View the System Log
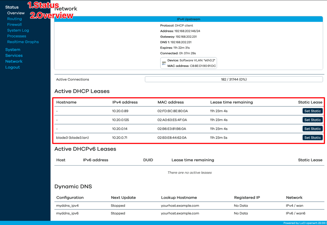327x225 pixels. click(18, 30)
